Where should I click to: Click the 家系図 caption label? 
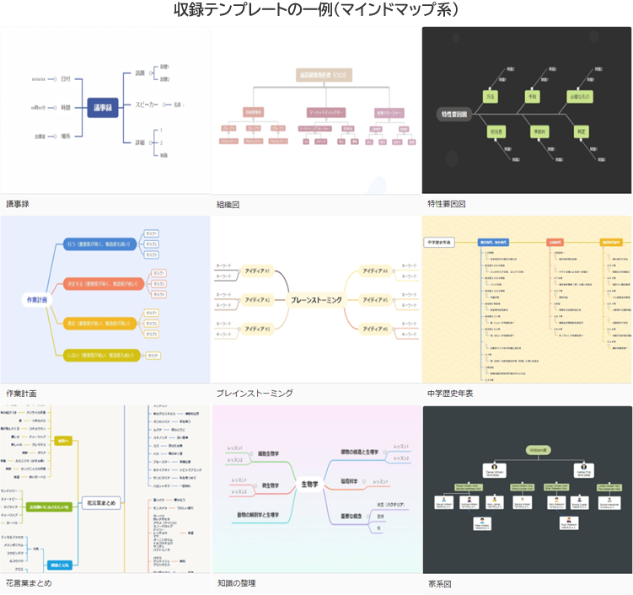coord(441,583)
